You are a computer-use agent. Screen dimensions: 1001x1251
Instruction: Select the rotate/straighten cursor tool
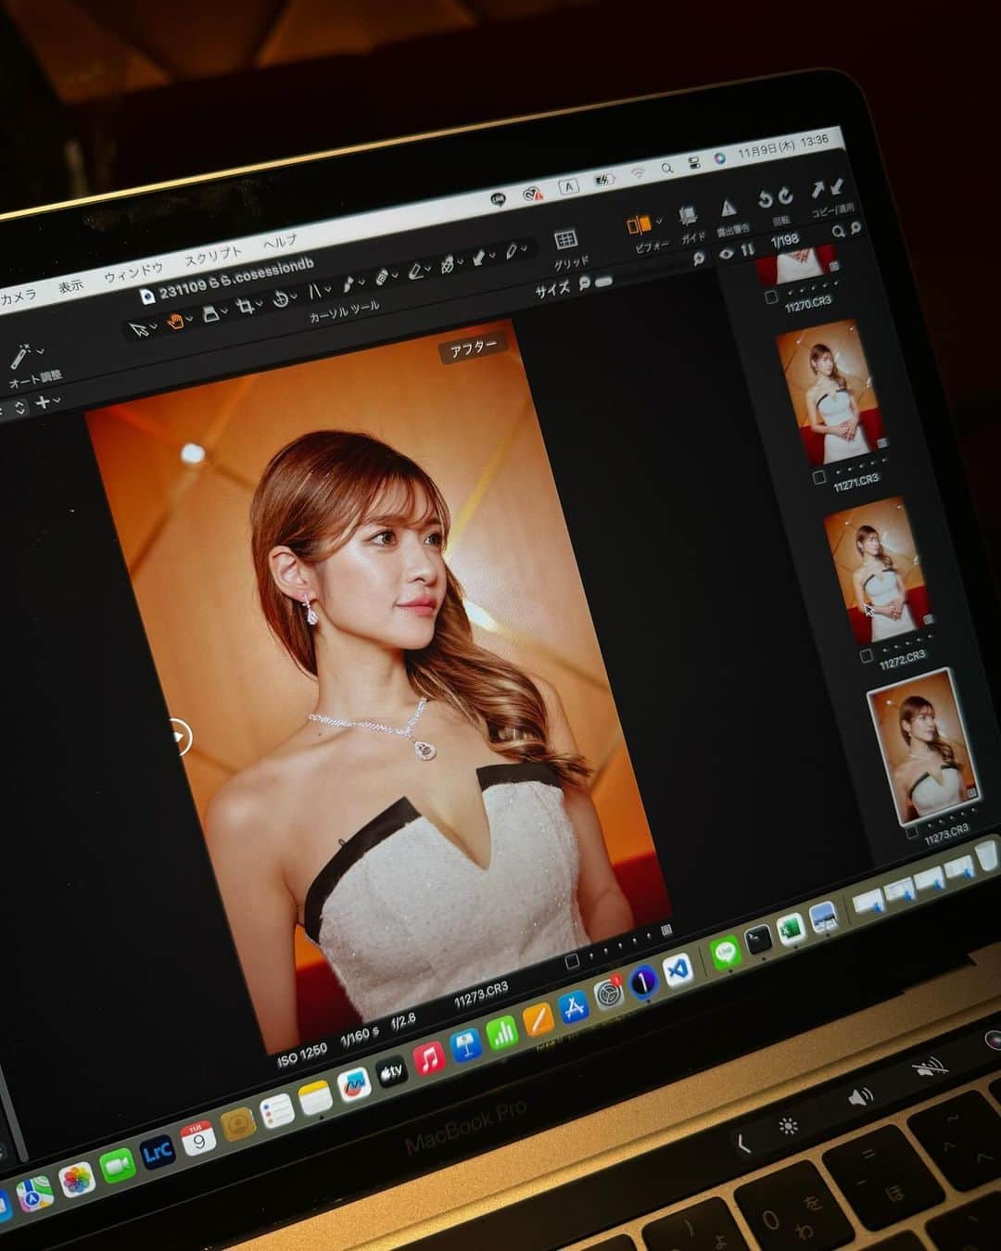coord(281,299)
